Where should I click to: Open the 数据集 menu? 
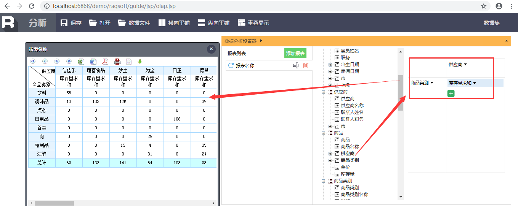click(492, 23)
